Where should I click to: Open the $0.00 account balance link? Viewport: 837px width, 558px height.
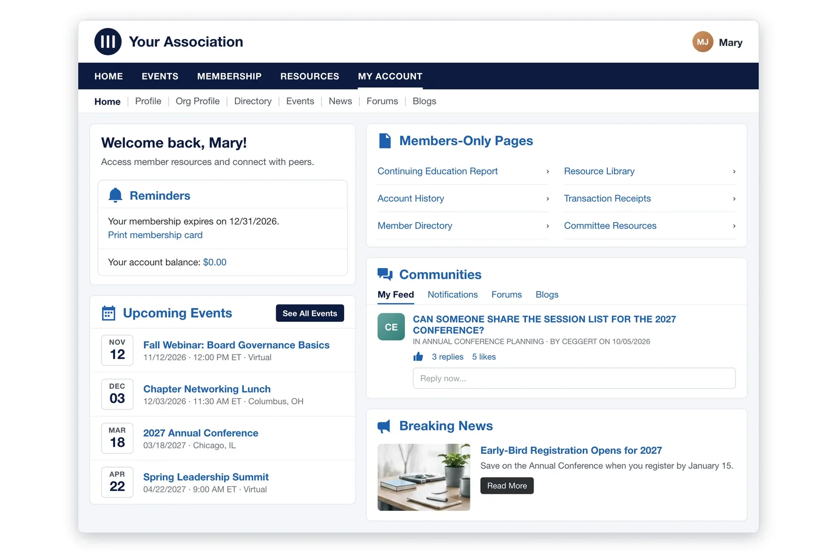point(214,262)
